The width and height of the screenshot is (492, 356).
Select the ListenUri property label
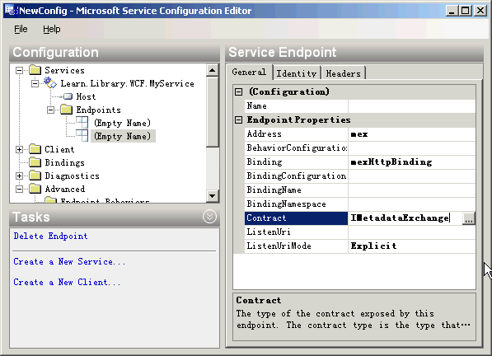click(x=269, y=232)
